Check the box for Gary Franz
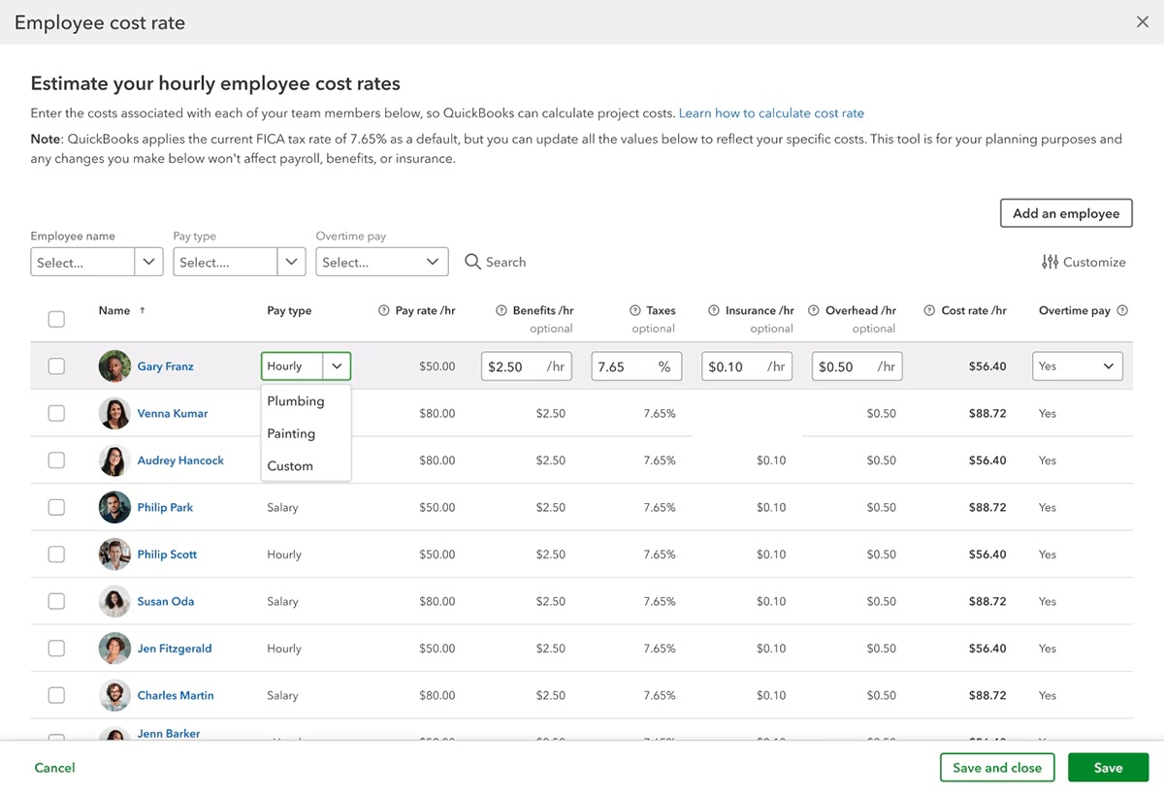The width and height of the screenshot is (1164, 793). 56,366
